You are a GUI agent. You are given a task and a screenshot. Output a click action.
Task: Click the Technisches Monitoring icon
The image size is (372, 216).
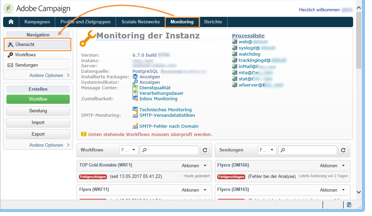pyautogui.click(x=135, y=110)
